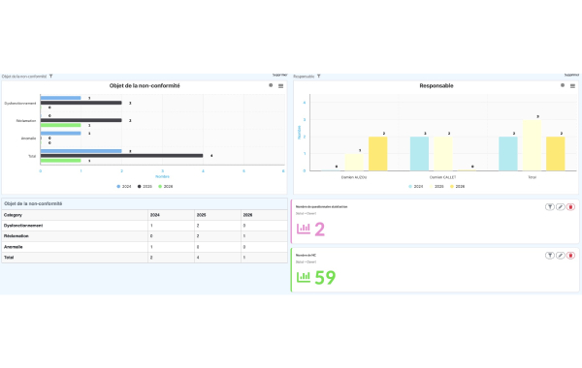Click the 2025 column header in the table
582x368 pixels.
coord(217,215)
